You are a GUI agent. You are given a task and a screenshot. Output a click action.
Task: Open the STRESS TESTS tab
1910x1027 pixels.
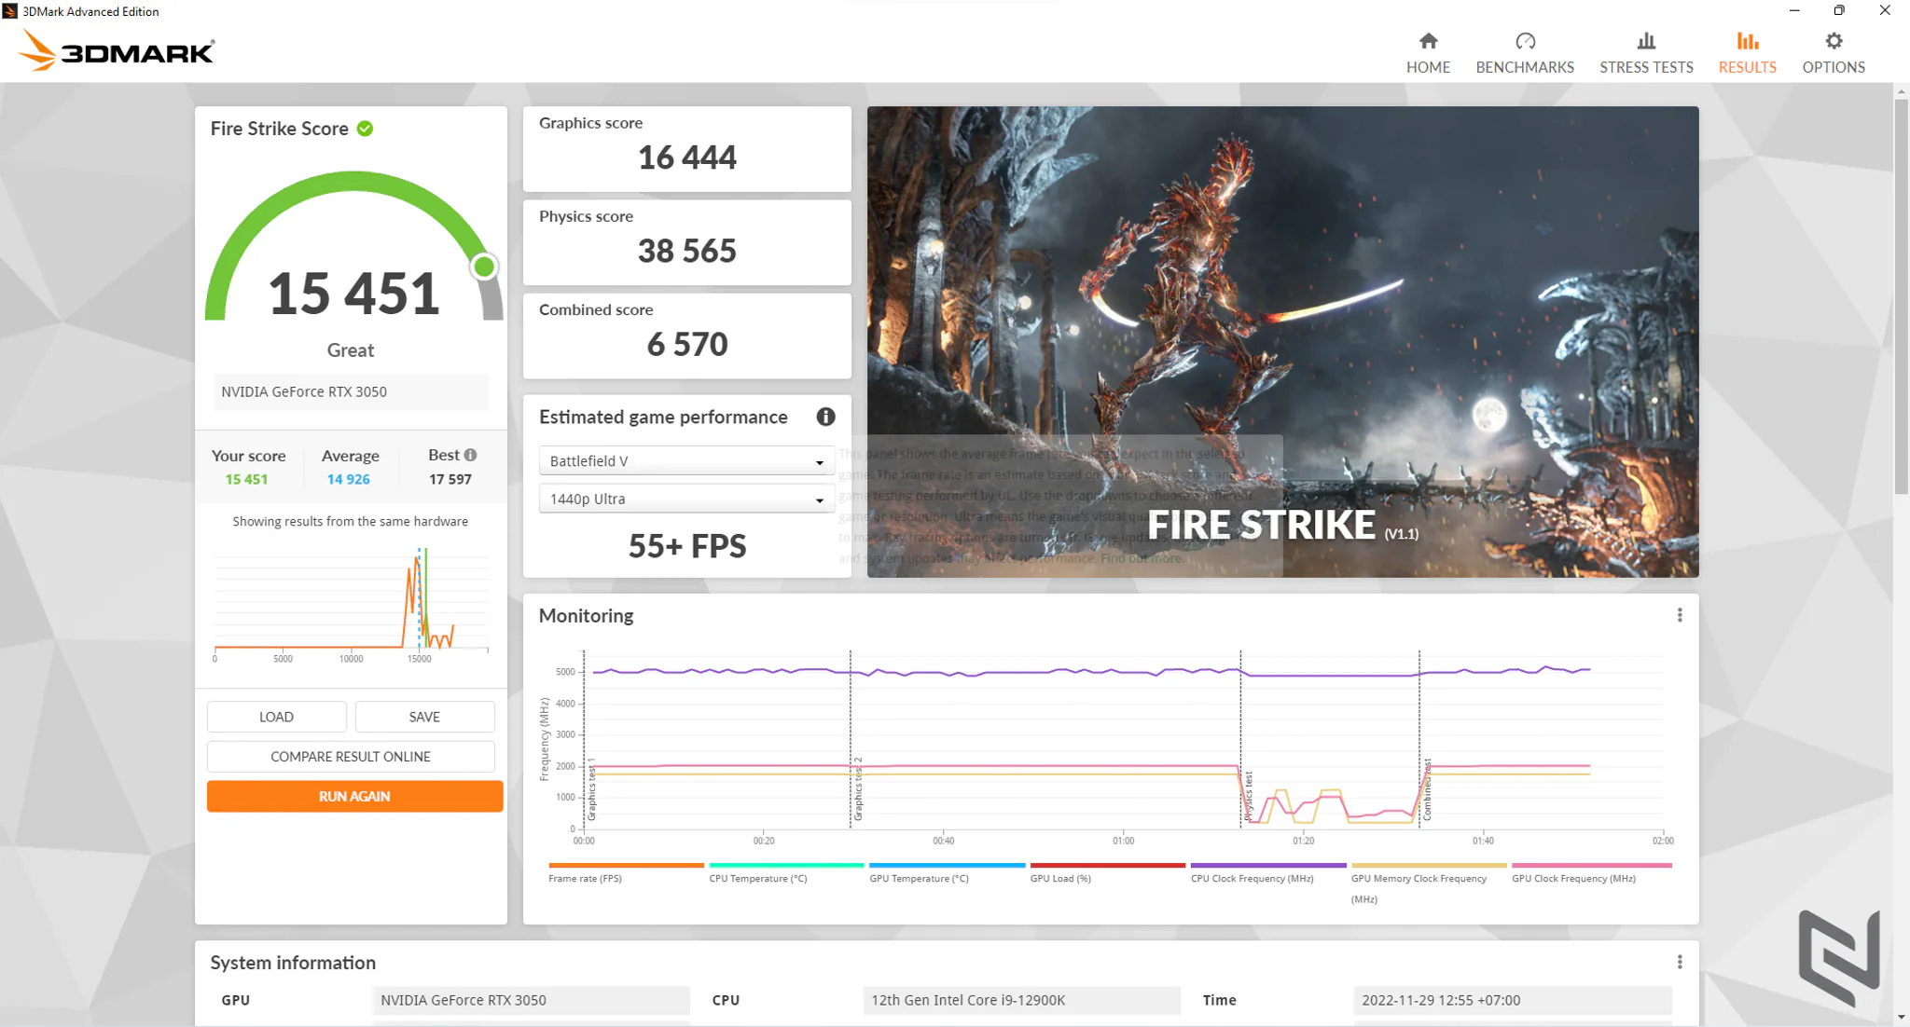pos(1646,67)
